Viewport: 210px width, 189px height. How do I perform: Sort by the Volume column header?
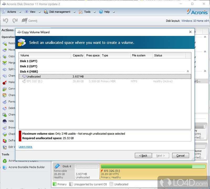click(x=45, y=55)
